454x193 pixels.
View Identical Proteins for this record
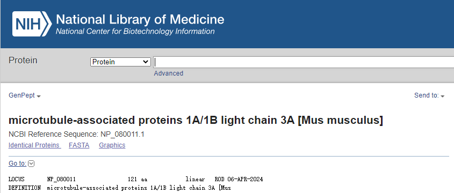[34, 145]
